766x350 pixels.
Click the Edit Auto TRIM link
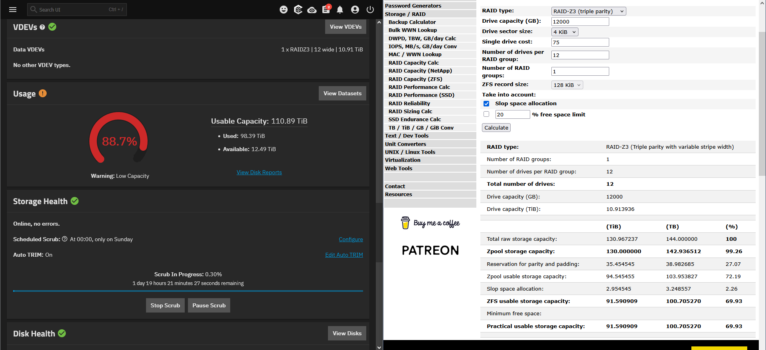pos(344,255)
